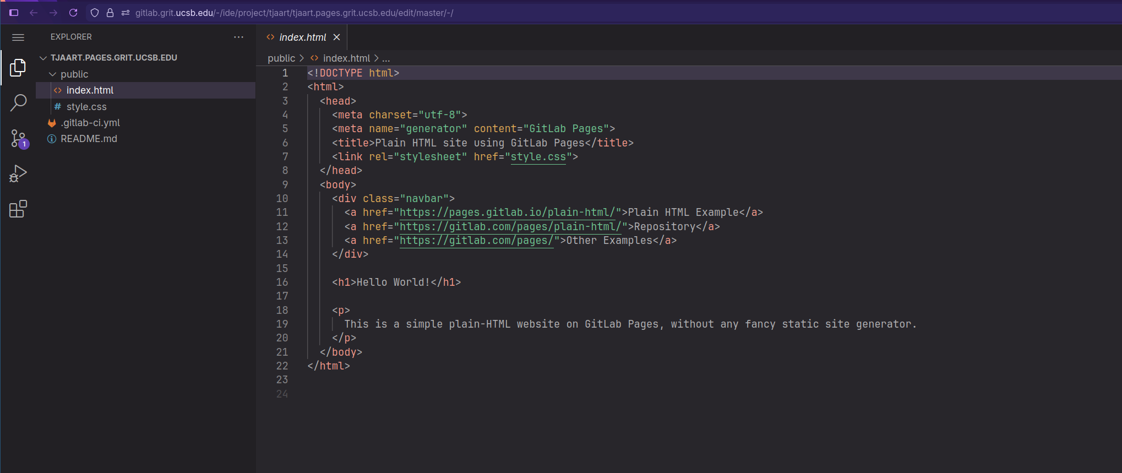Viewport: 1122px width, 473px height.
Task: Click the browser back arrow
Action: pyautogui.click(x=34, y=13)
